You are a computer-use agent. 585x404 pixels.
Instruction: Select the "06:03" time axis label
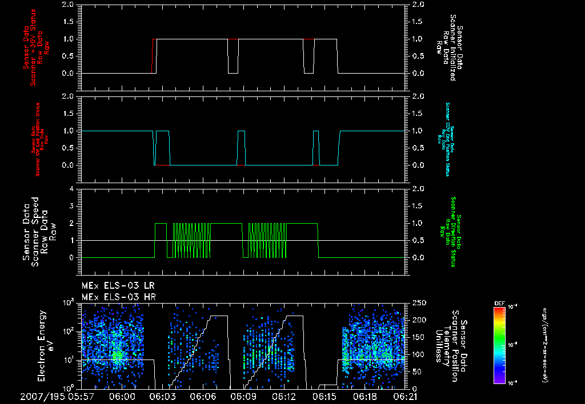pyautogui.click(x=162, y=397)
